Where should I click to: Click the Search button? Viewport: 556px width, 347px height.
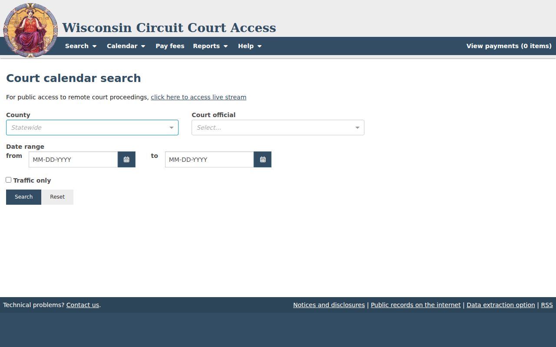23,197
